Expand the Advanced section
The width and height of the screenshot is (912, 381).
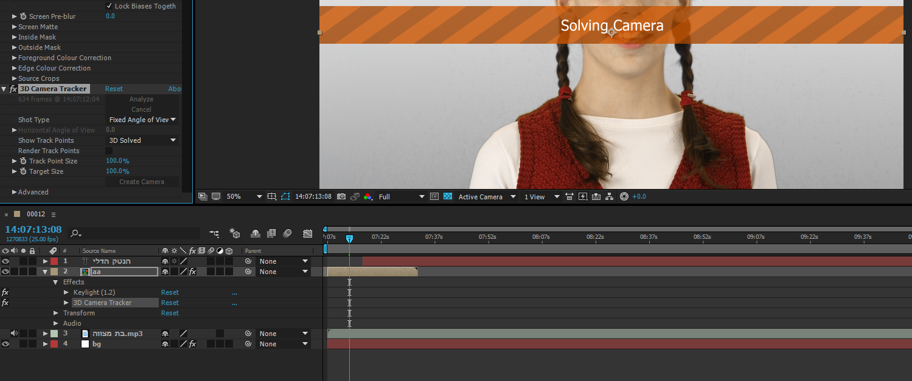15,192
